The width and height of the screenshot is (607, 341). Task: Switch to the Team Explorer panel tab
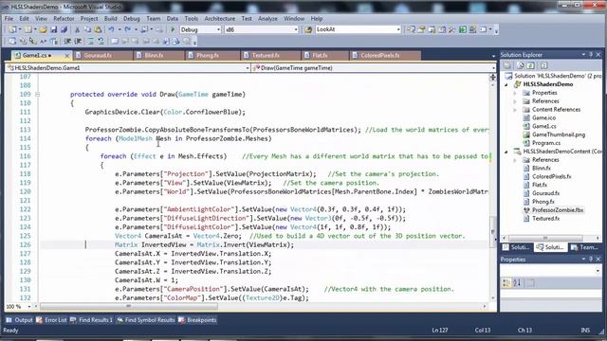coord(584,247)
